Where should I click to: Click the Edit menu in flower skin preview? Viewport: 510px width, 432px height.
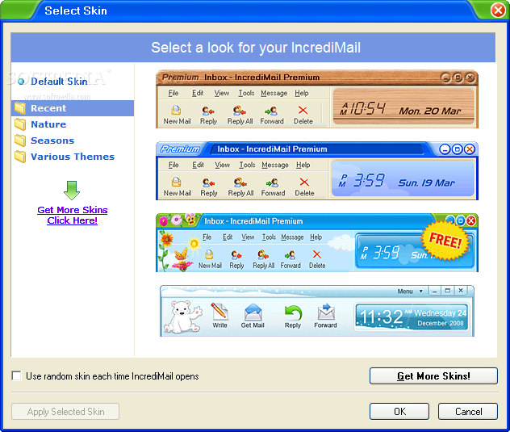click(x=228, y=237)
